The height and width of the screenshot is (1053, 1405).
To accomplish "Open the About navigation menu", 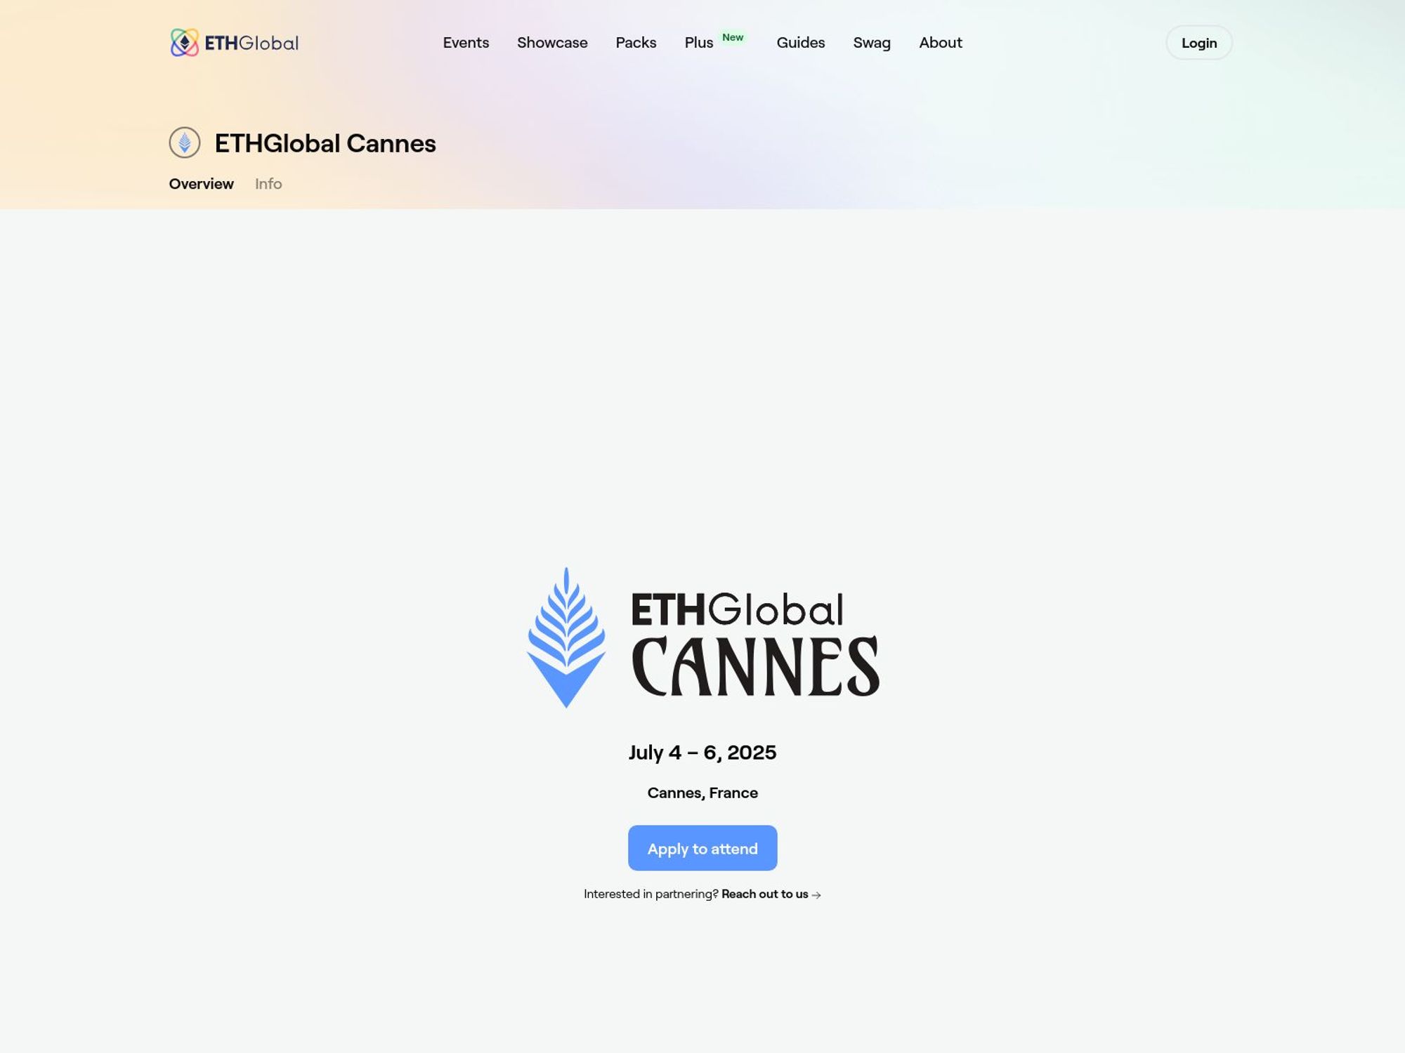I will click(x=941, y=42).
